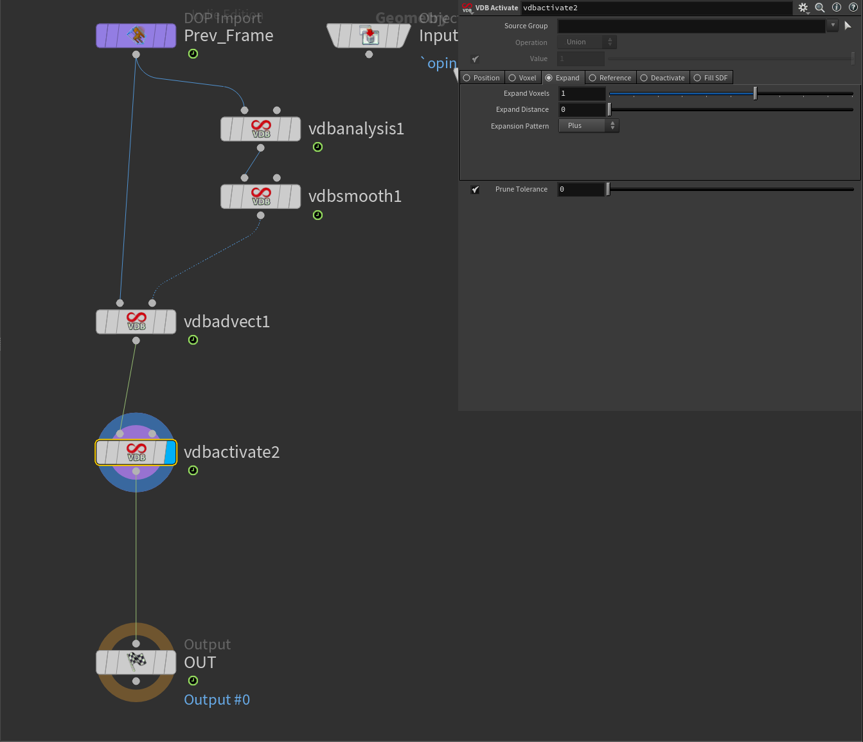The height and width of the screenshot is (742, 863).
Task: Select the Expand radio tab
Action: pyautogui.click(x=563, y=78)
